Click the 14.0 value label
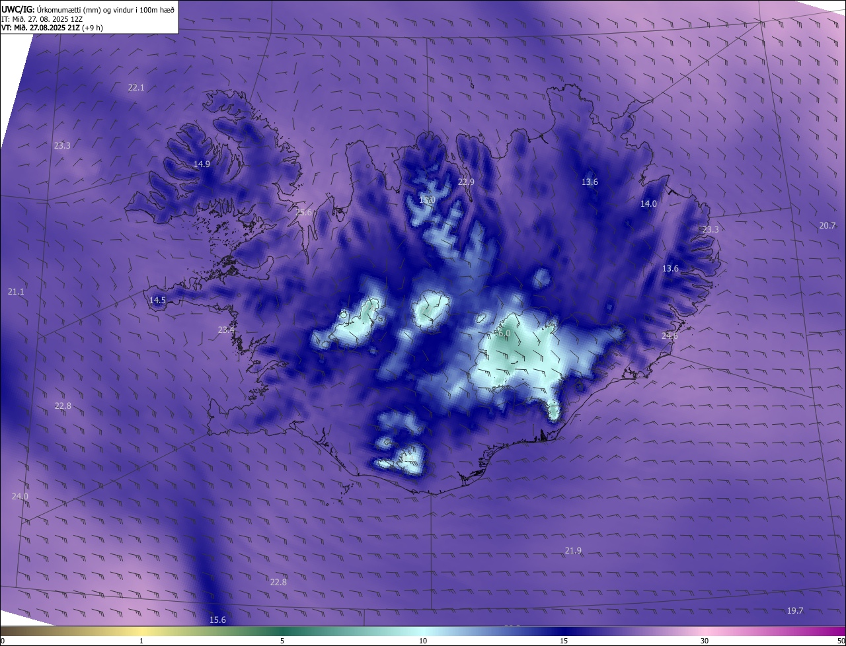 (x=648, y=204)
